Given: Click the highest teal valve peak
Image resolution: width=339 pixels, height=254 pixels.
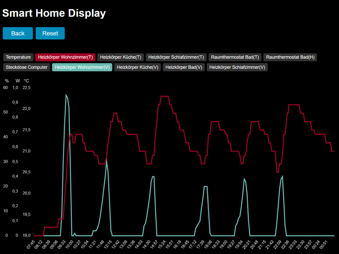Looking at the screenshot, I should 66,95.
